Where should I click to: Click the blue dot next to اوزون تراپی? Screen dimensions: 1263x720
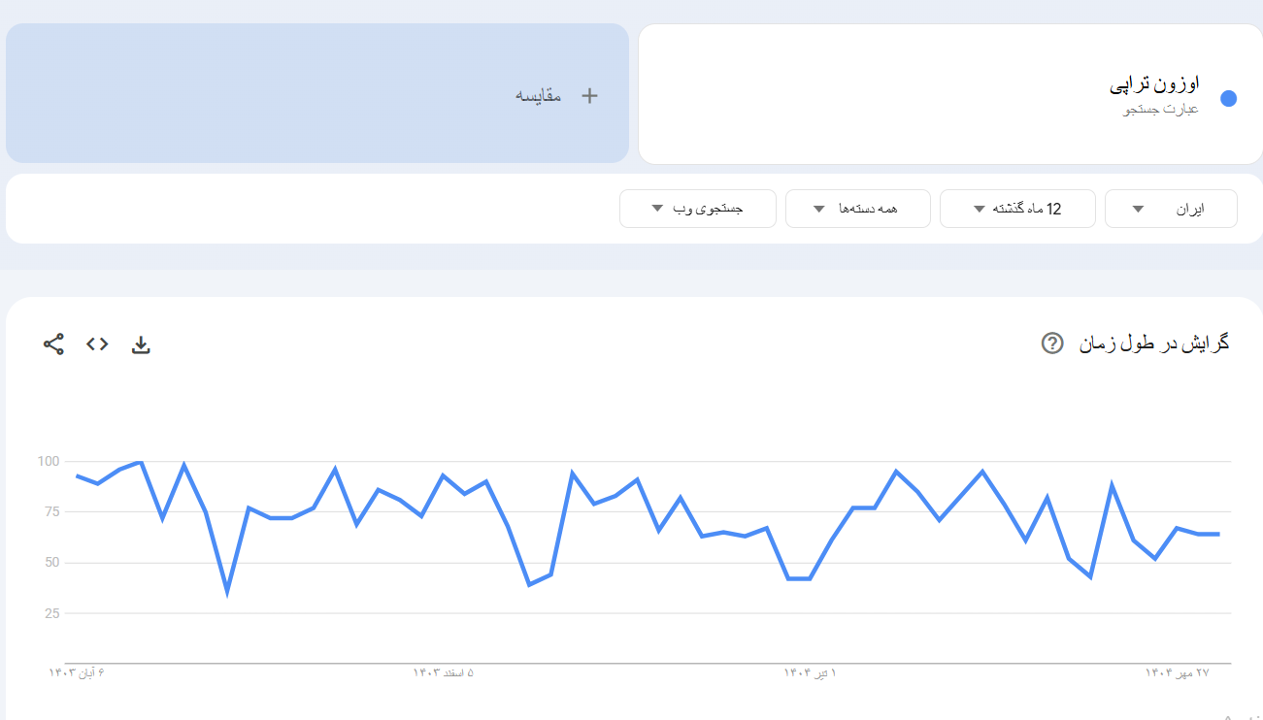point(1228,98)
